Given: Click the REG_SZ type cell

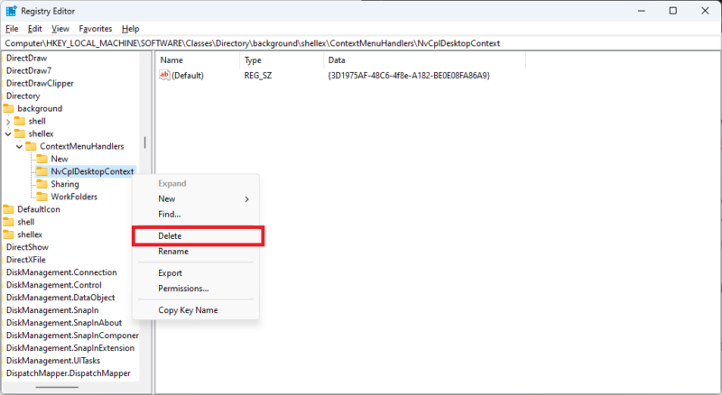Looking at the screenshot, I should [258, 76].
